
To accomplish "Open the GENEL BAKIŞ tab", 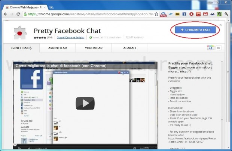I will point(21,48).
